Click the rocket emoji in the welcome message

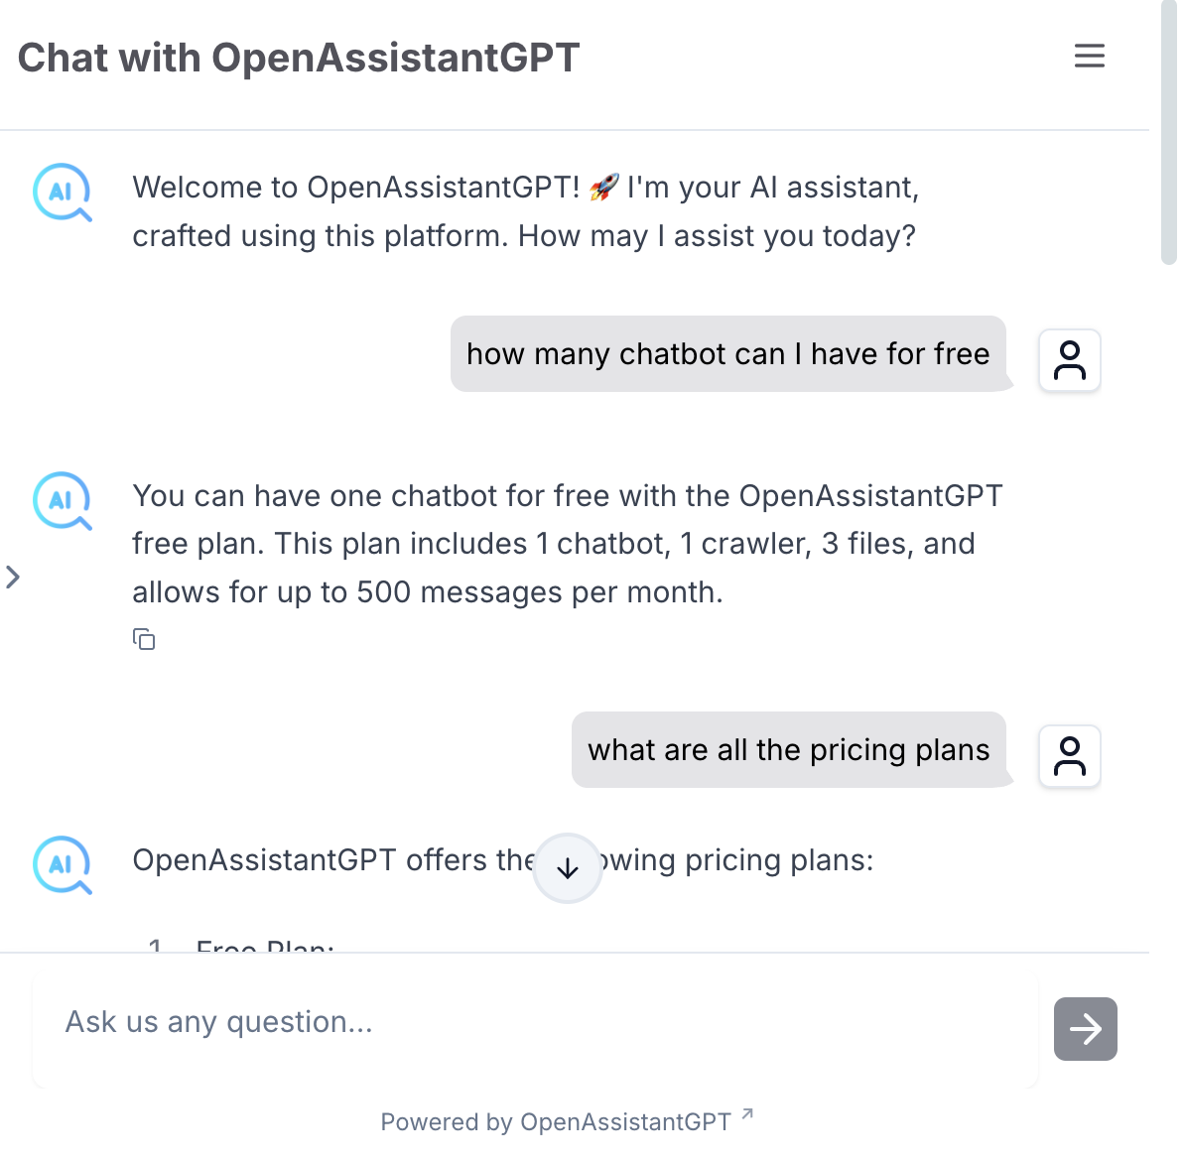(603, 187)
